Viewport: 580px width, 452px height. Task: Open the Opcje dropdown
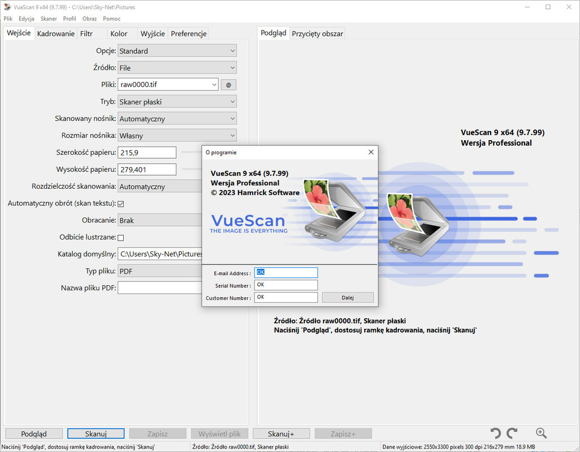(177, 51)
